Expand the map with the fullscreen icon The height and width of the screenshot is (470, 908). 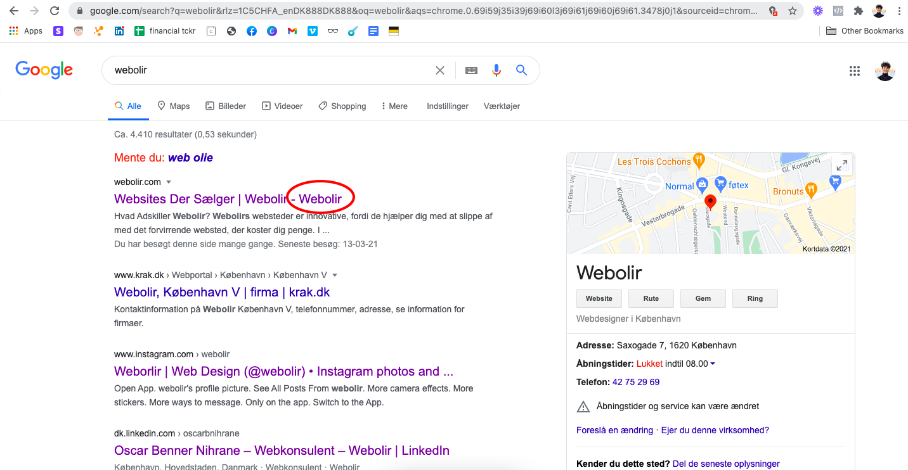point(842,165)
